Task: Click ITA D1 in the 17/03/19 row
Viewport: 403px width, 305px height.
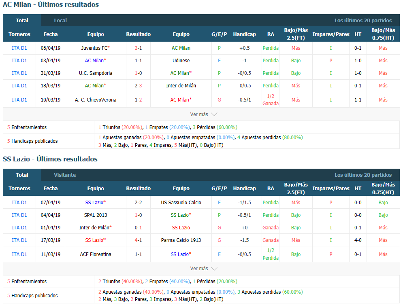Action: [19, 240]
